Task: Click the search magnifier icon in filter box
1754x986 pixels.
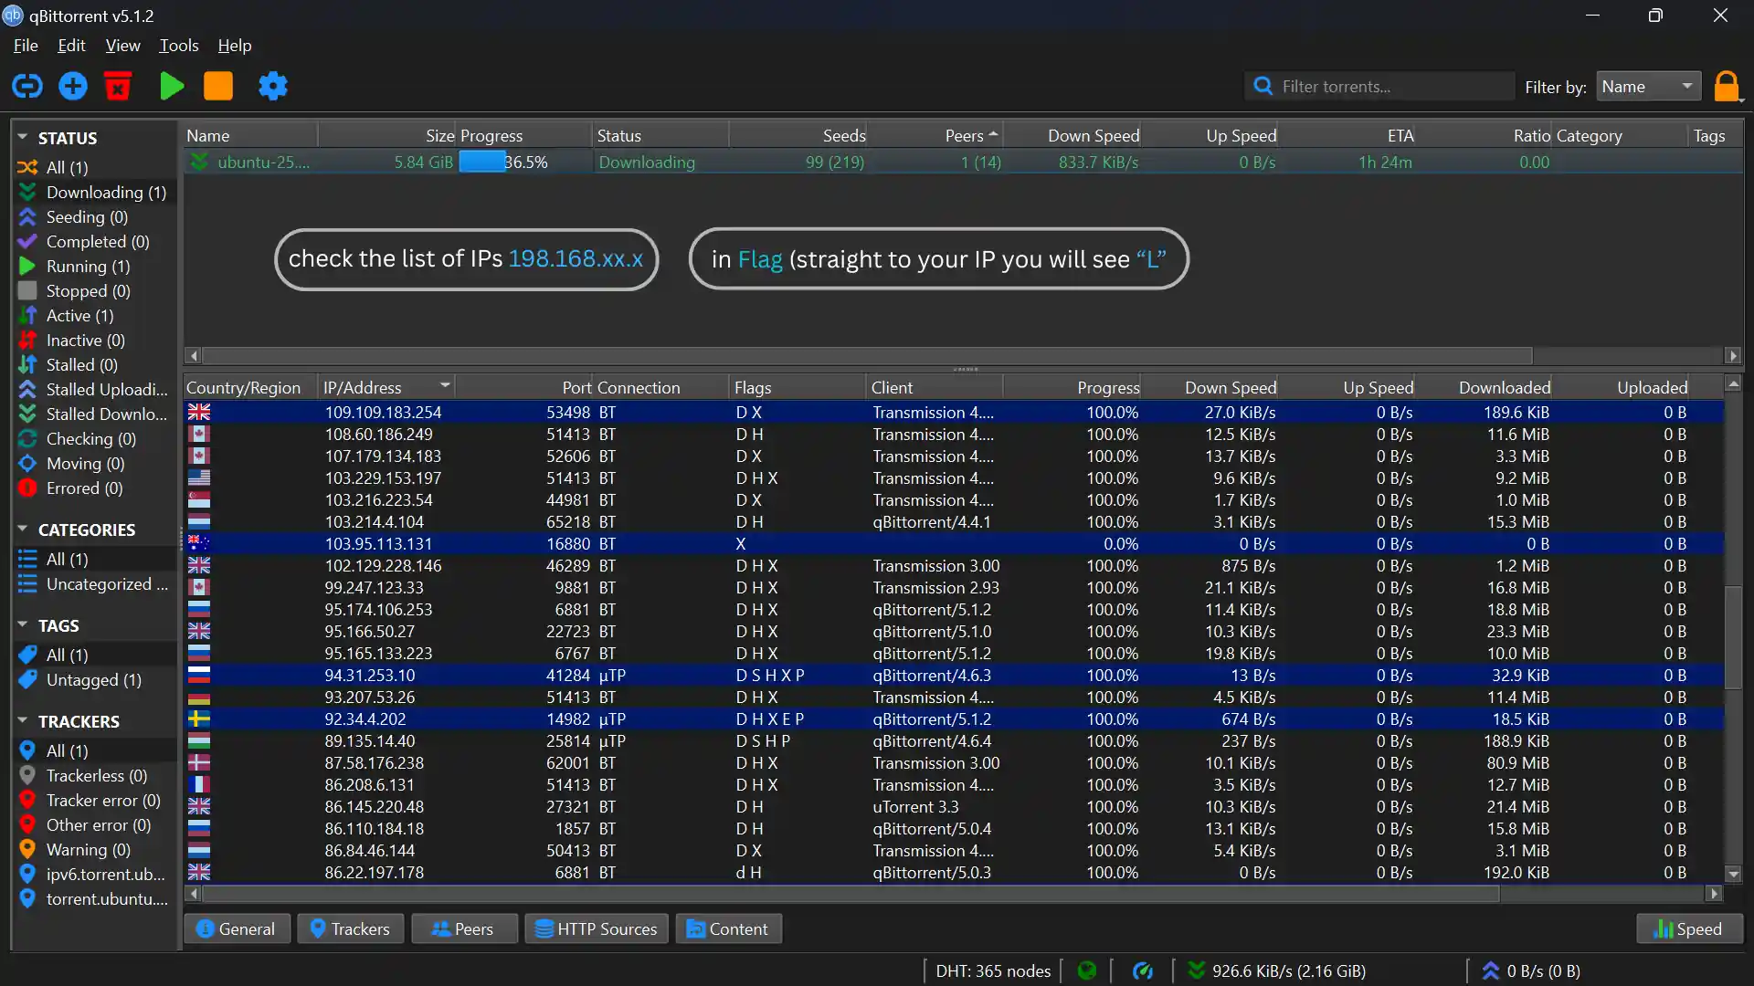Action: (1263, 86)
